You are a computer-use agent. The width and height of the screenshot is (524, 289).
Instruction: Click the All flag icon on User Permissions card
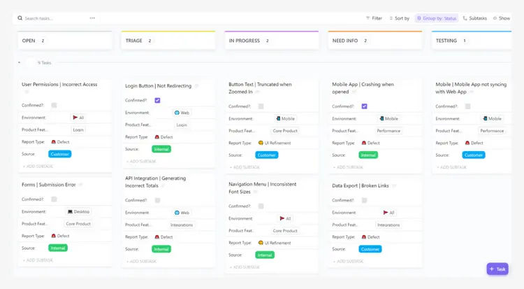pos(75,118)
